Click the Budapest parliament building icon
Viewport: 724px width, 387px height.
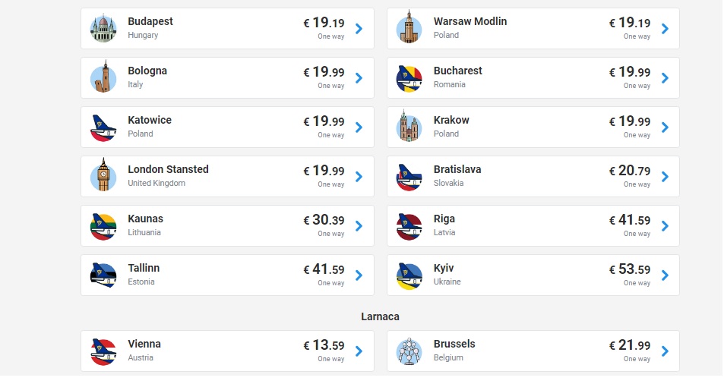pos(103,29)
